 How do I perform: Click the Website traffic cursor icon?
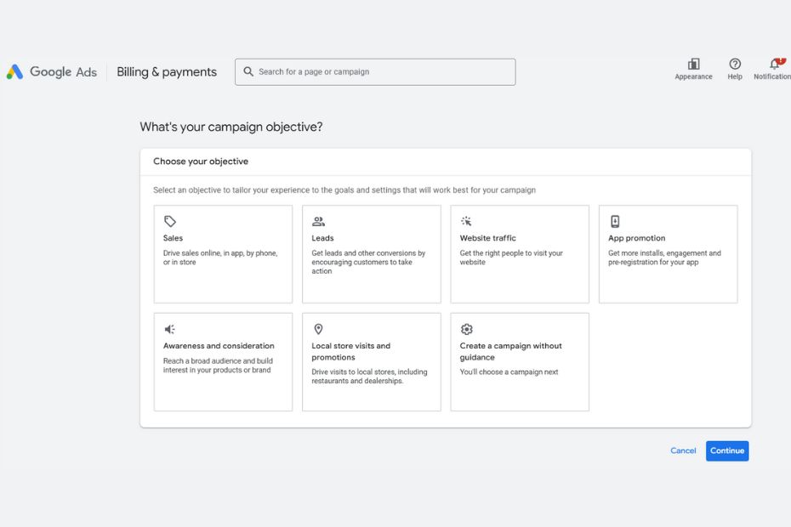(x=466, y=222)
